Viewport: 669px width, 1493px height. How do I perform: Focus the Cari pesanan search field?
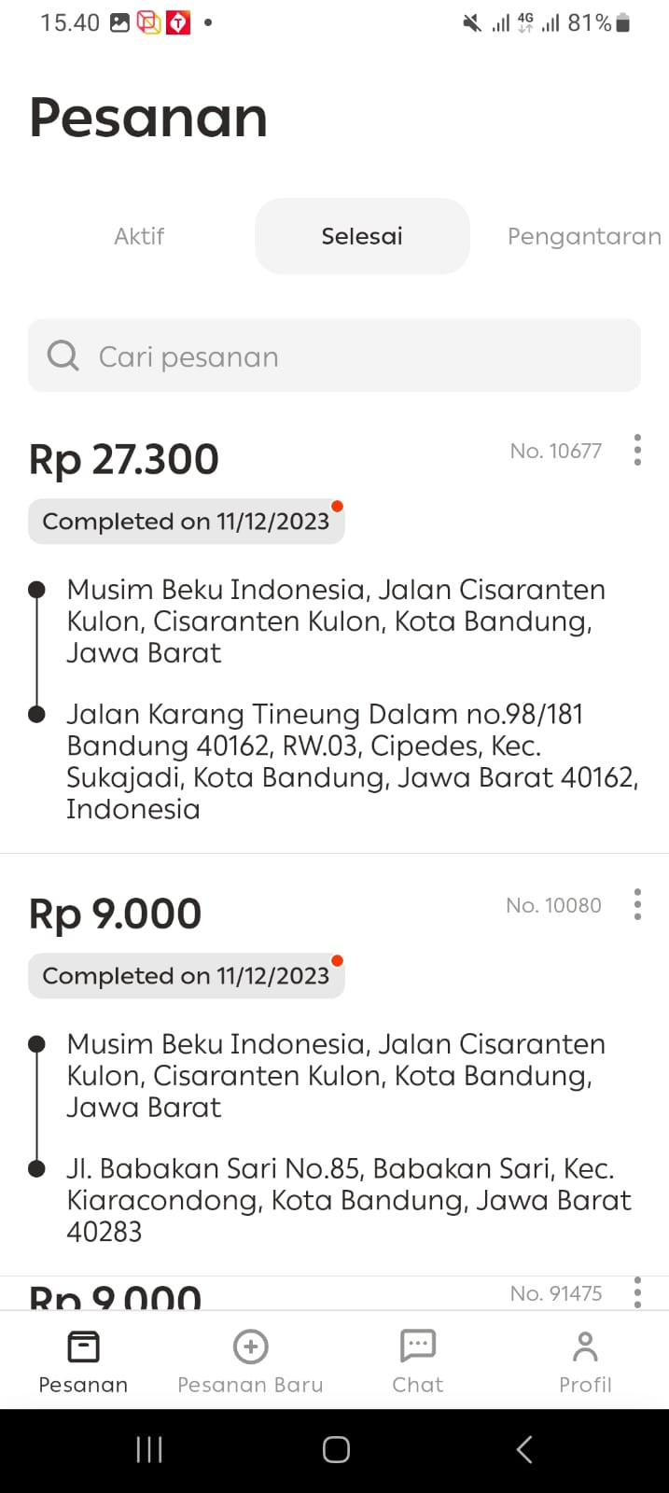tap(334, 356)
